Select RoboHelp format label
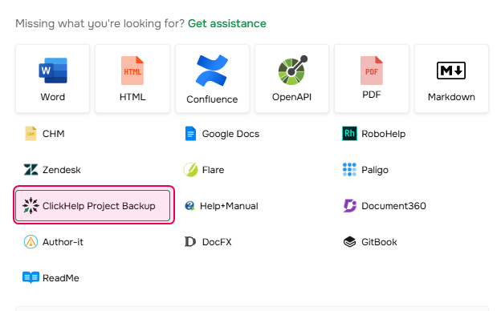The width and height of the screenshot is (501, 311). pos(384,134)
